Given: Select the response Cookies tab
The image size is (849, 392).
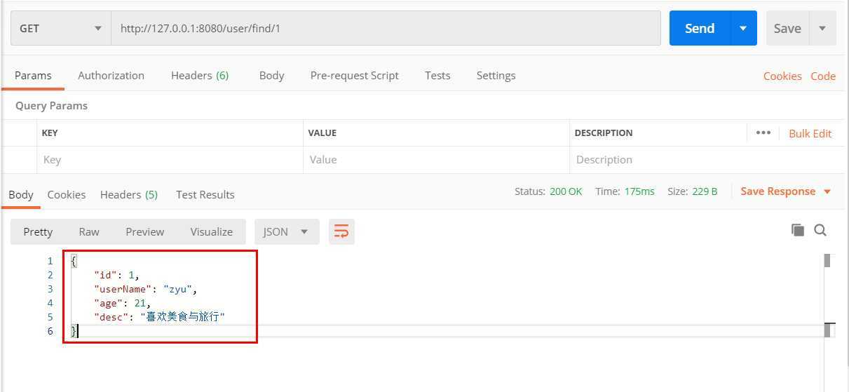Looking at the screenshot, I should pyautogui.click(x=67, y=195).
